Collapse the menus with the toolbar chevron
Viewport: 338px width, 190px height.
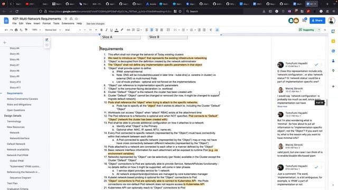pyautogui.click(x=325, y=30)
